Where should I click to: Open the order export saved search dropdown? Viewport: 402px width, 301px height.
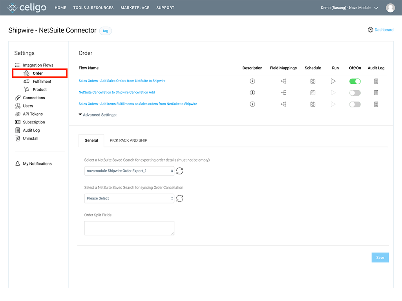click(x=129, y=171)
